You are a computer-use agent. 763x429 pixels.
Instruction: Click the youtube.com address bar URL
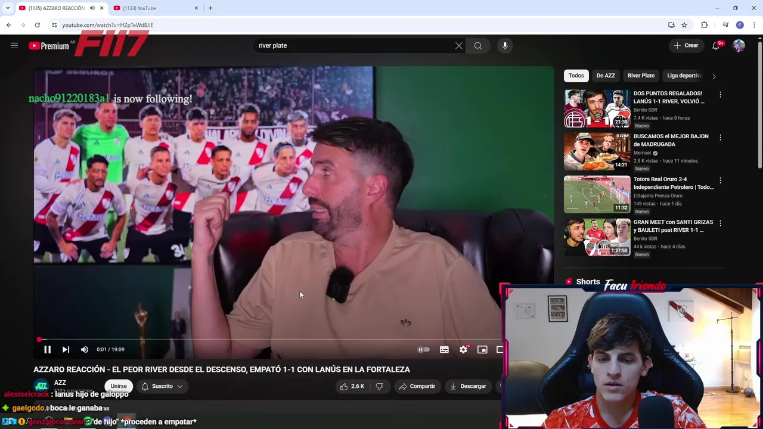(x=108, y=25)
